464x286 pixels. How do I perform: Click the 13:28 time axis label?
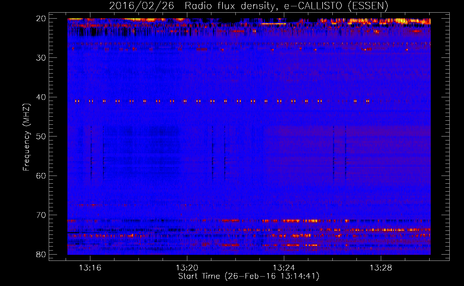(381, 268)
